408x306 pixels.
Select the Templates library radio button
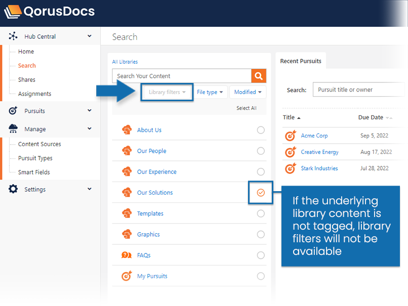click(261, 213)
